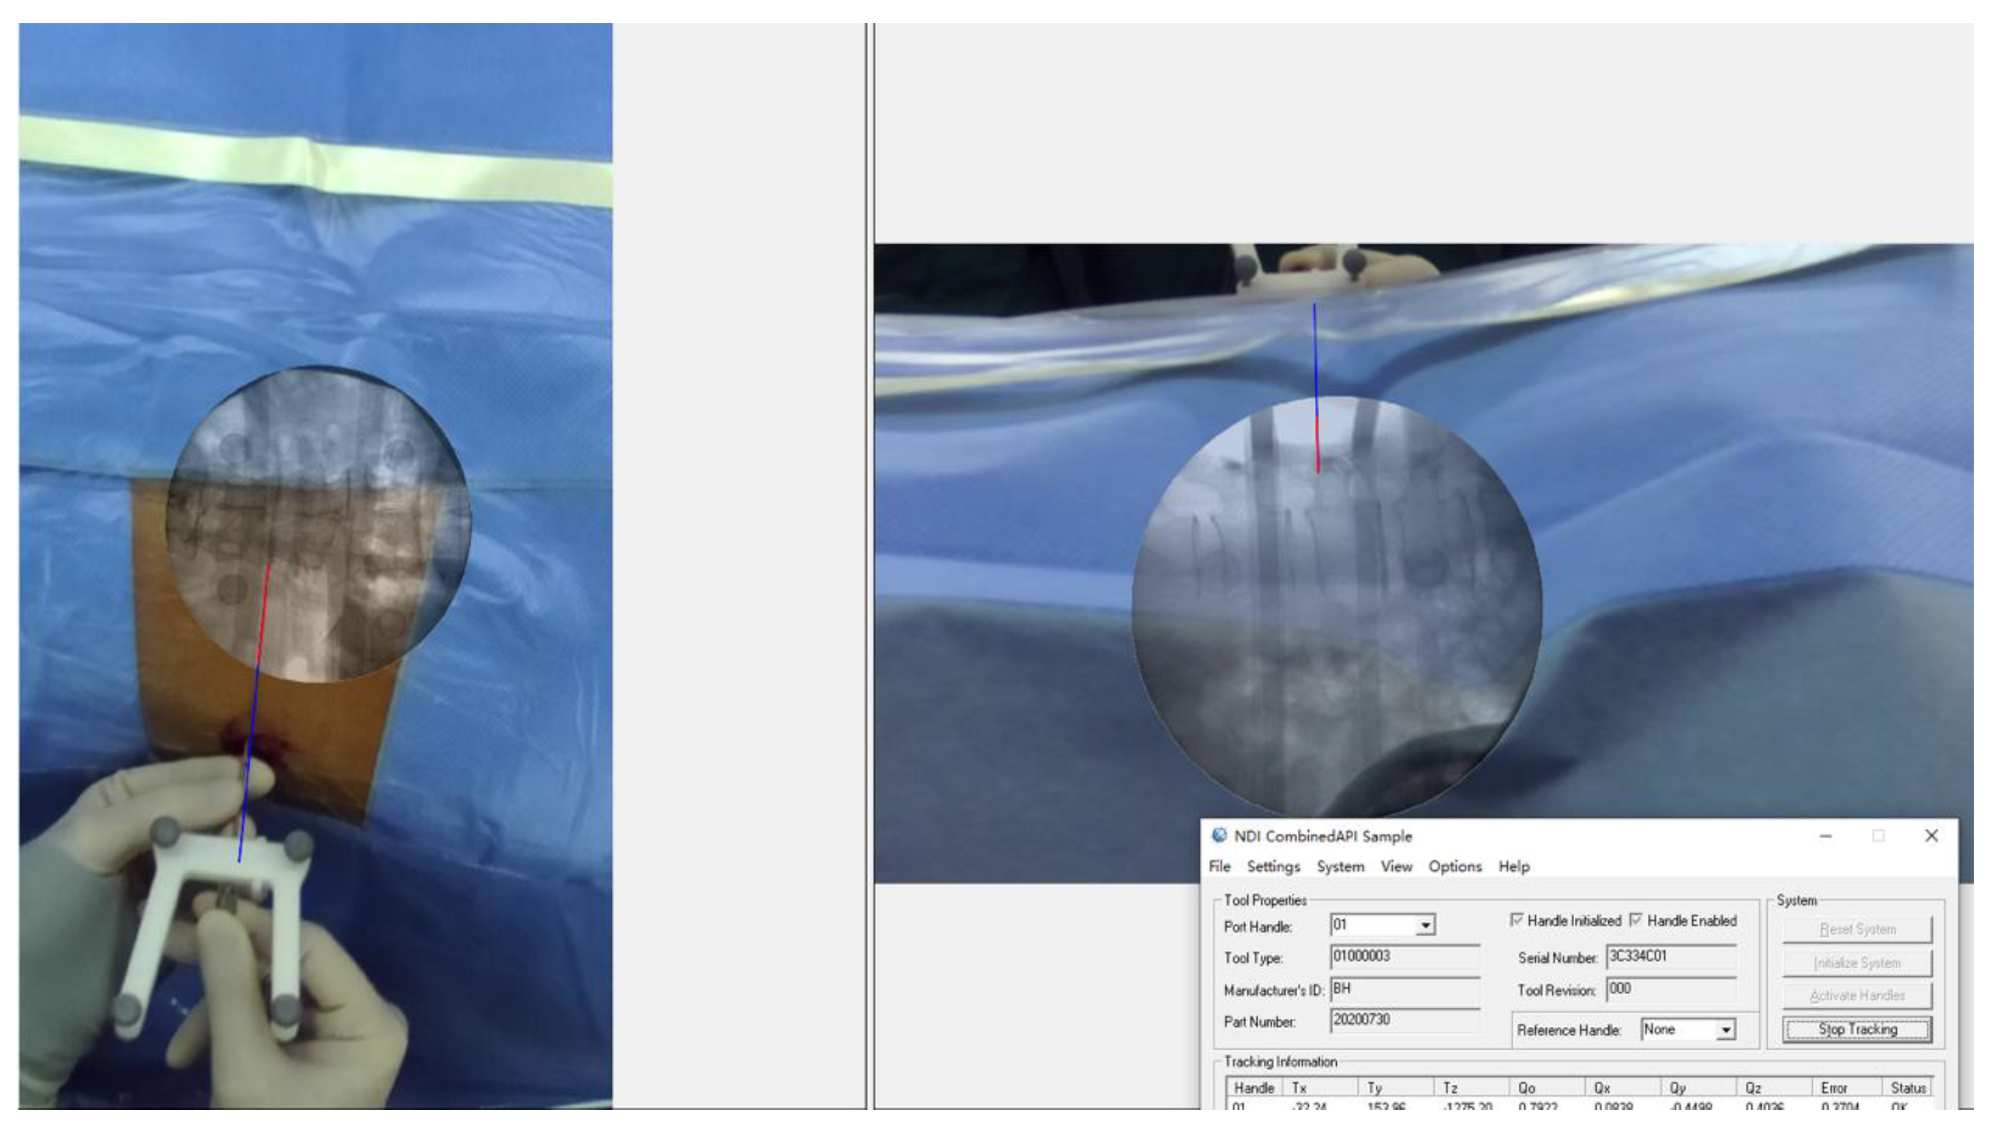
Task: Open the Help menu
Action: pyautogui.click(x=1513, y=867)
